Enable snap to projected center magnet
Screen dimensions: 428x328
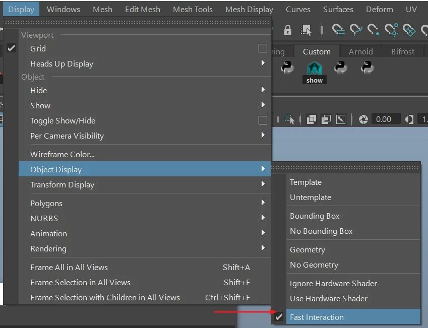point(391,30)
